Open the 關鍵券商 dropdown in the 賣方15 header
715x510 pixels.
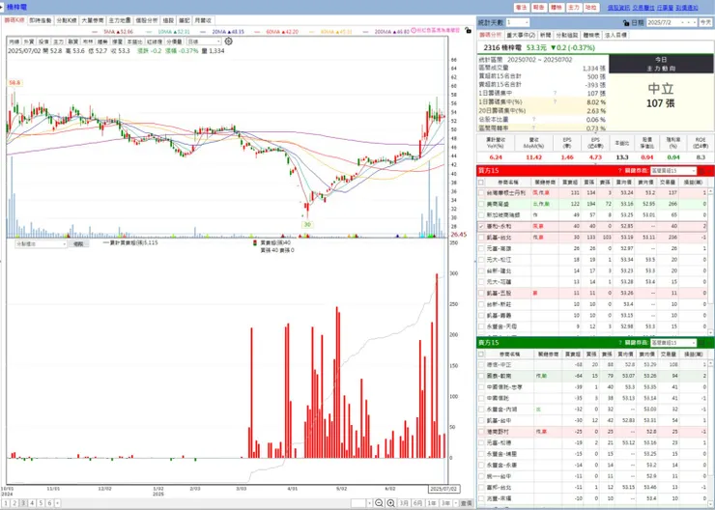click(673, 343)
